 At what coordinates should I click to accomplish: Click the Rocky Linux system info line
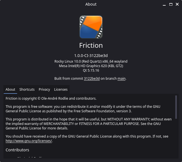click(x=91, y=61)
